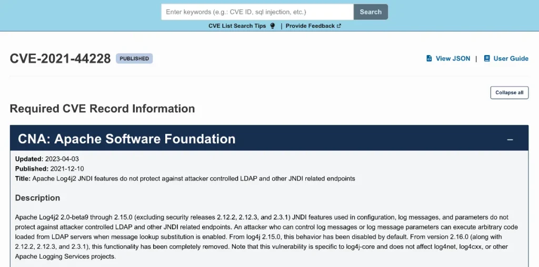Open the User Guide link
The width and height of the screenshot is (539, 267).
(511, 59)
